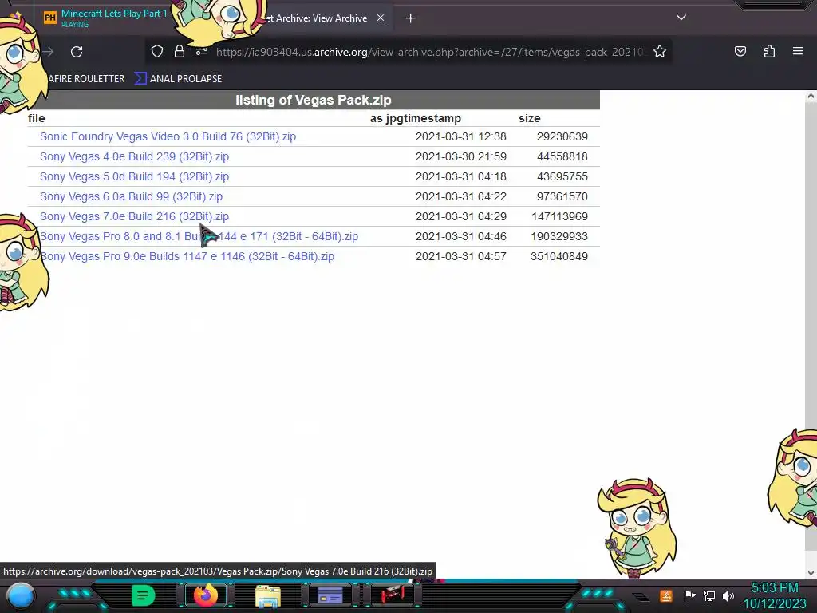Download Sony Vegas 7.0e Build 216 zip
Screen dimensions: 817x613
click(x=134, y=216)
